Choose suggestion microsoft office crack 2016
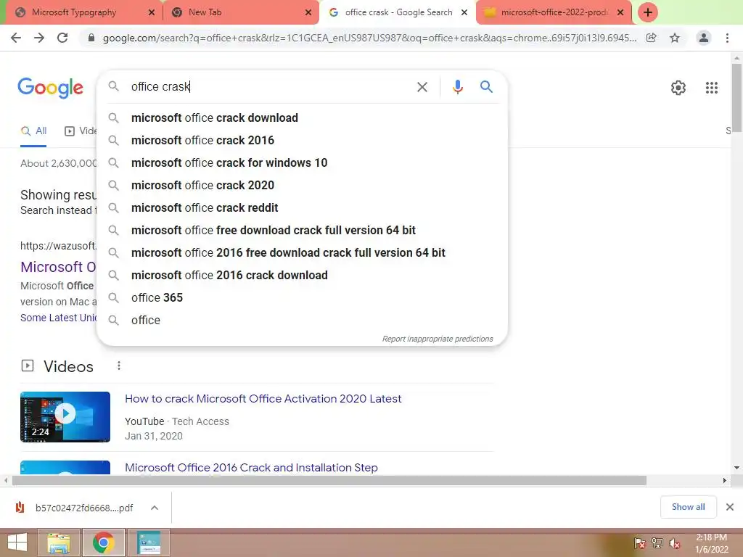The width and height of the screenshot is (743, 557). pos(302,140)
